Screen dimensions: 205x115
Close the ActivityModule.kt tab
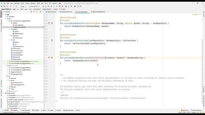pos(88,12)
